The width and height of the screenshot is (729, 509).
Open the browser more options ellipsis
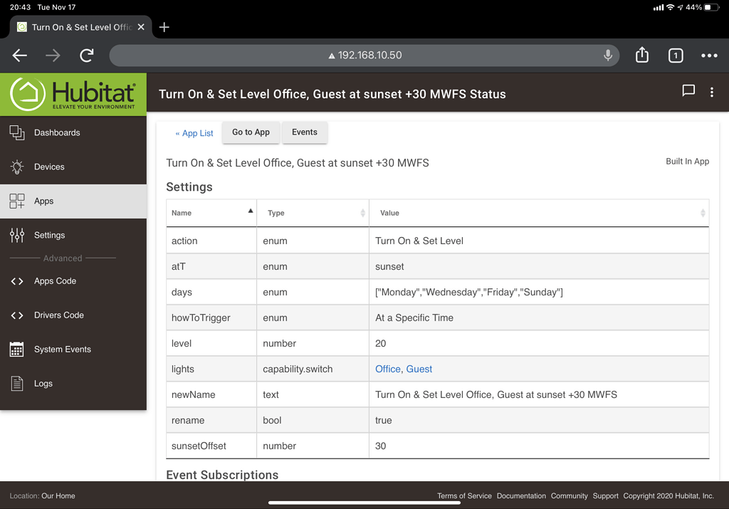click(709, 56)
